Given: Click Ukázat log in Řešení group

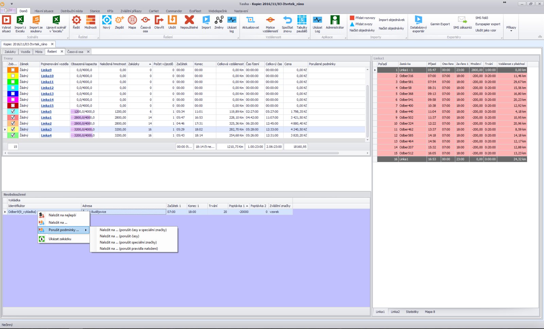Looking at the screenshot, I should click(232, 20).
